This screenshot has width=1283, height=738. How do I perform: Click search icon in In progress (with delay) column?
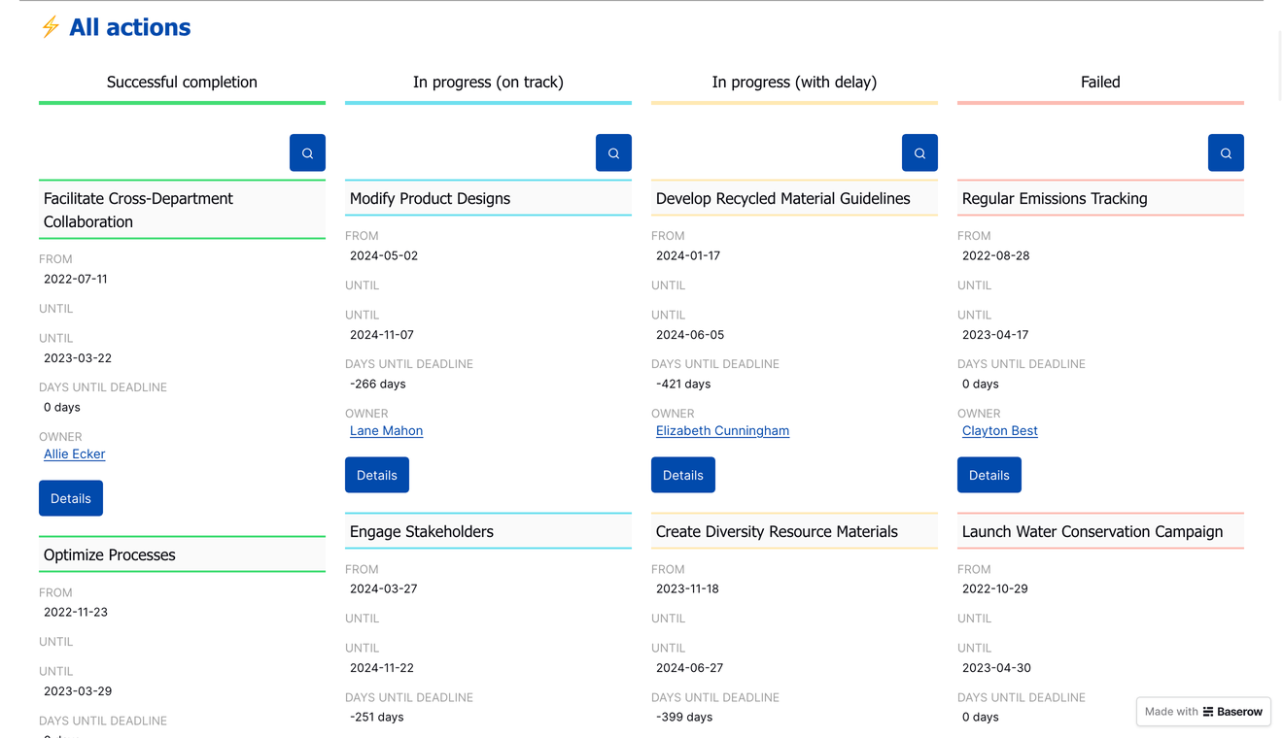(919, 152)
